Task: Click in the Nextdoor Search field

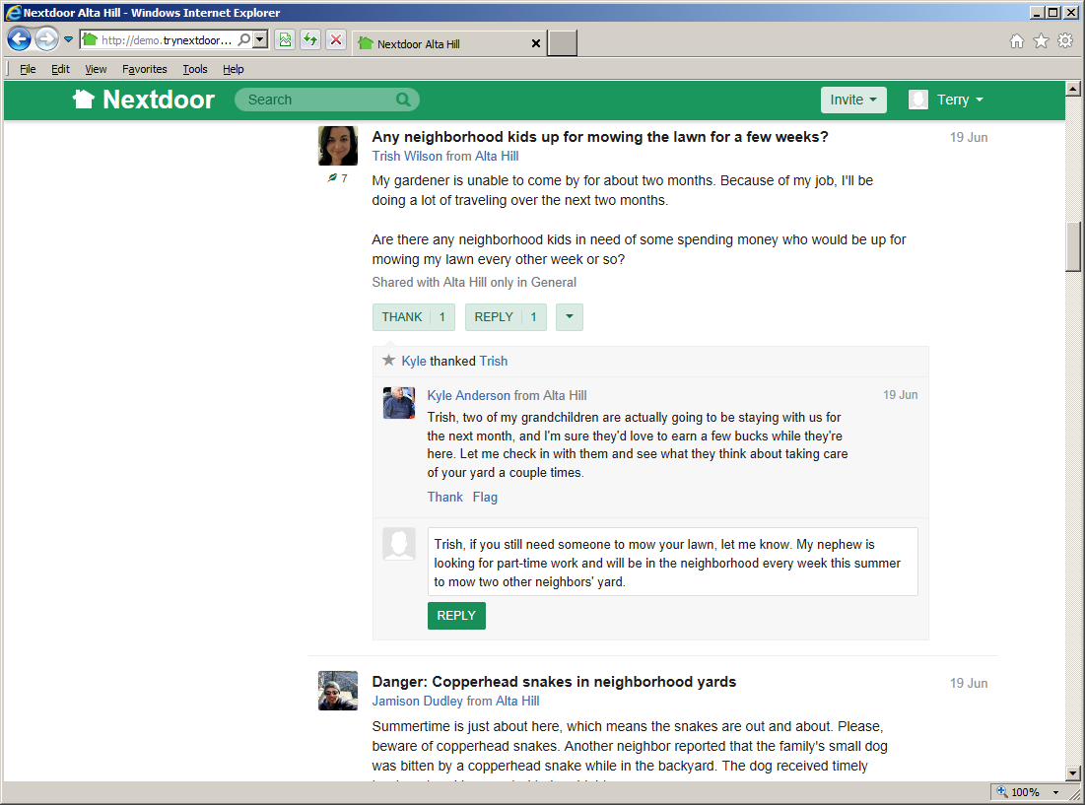Action: [315, 100]
